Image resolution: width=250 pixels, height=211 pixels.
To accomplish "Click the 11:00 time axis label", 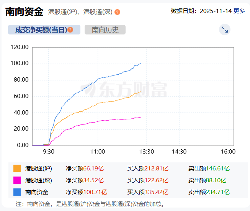I will 98,152.
